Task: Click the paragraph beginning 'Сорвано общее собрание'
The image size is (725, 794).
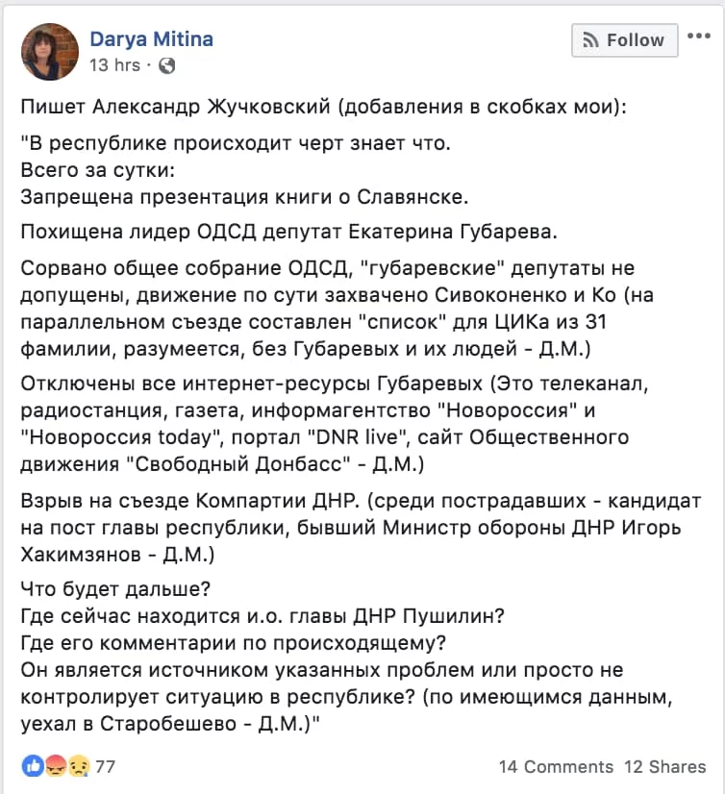Action: coord(337,308)
